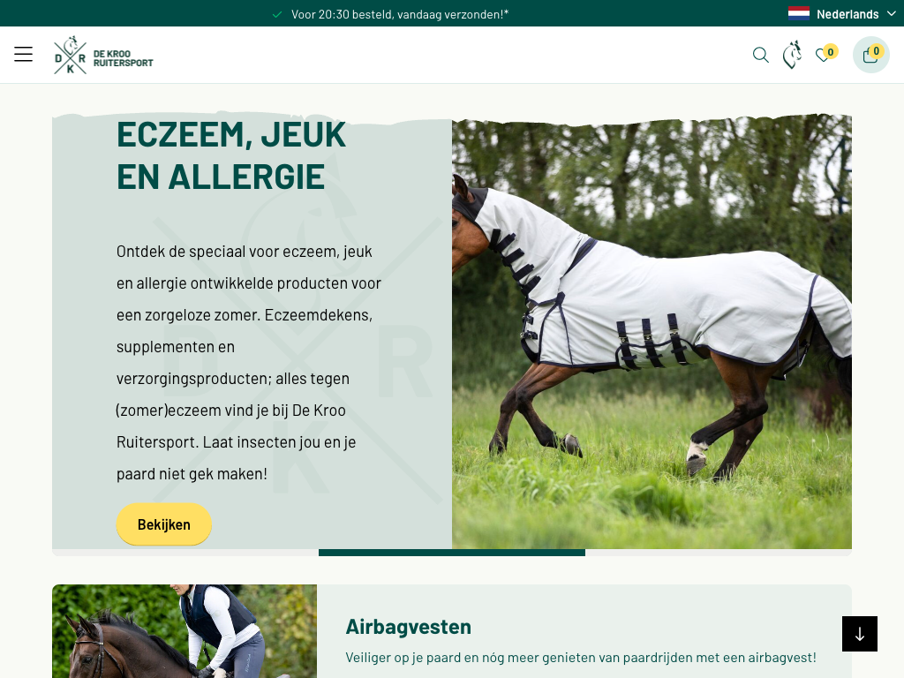
Task: Jump to the last carousel slide segment
Action: pos(719,553)
